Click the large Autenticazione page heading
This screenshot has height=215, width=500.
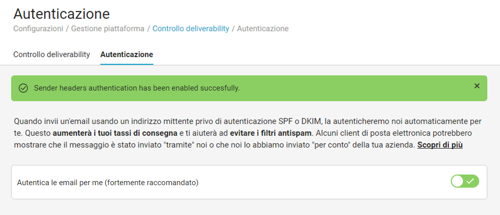pos(61,14)
